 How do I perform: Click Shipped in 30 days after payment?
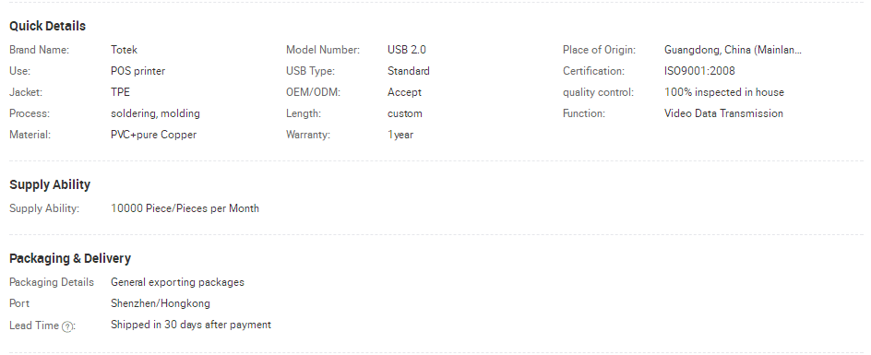click(x=190, y=325)
